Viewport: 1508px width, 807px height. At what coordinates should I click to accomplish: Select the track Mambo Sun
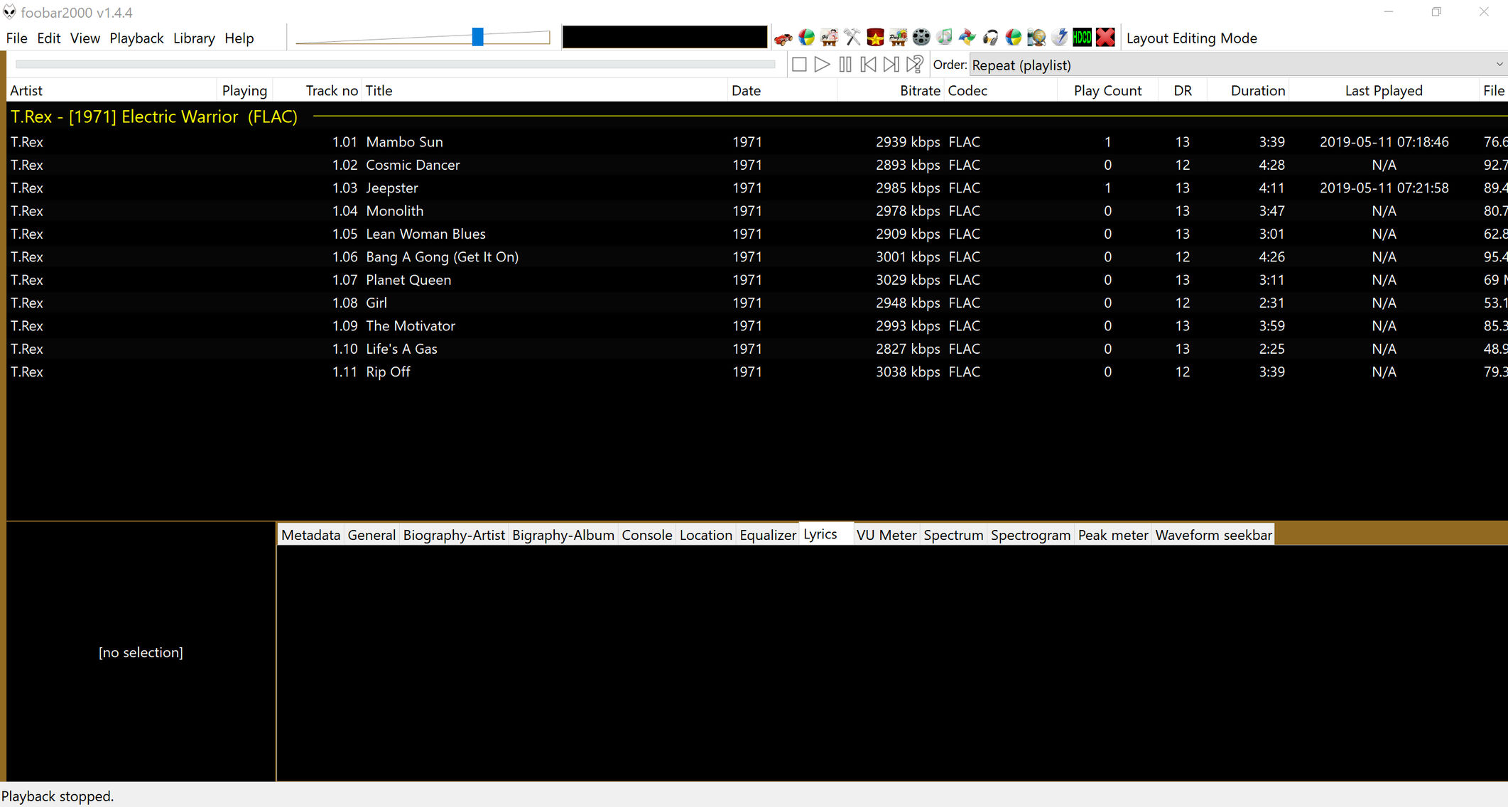click(757, 142)
